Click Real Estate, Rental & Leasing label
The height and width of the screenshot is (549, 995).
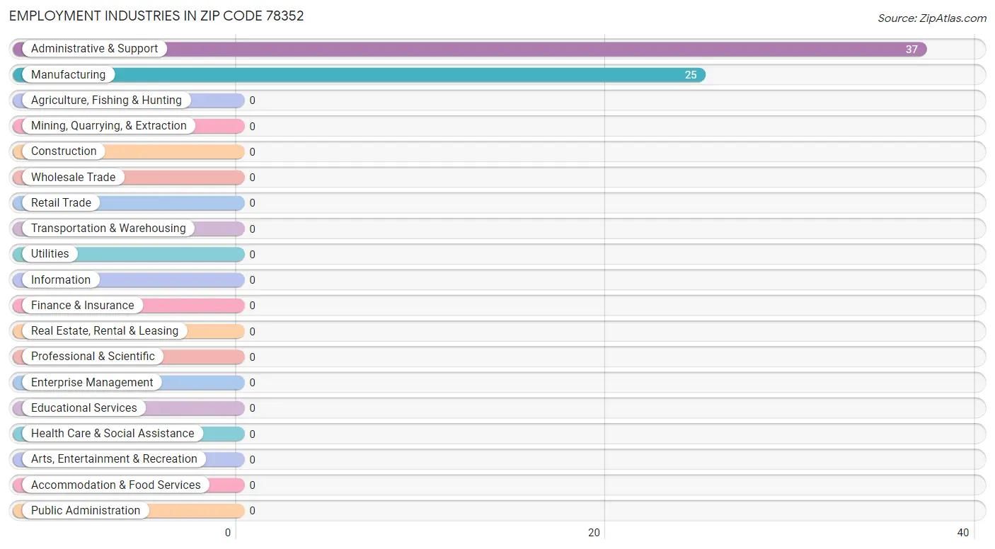[x=105, y=331]
